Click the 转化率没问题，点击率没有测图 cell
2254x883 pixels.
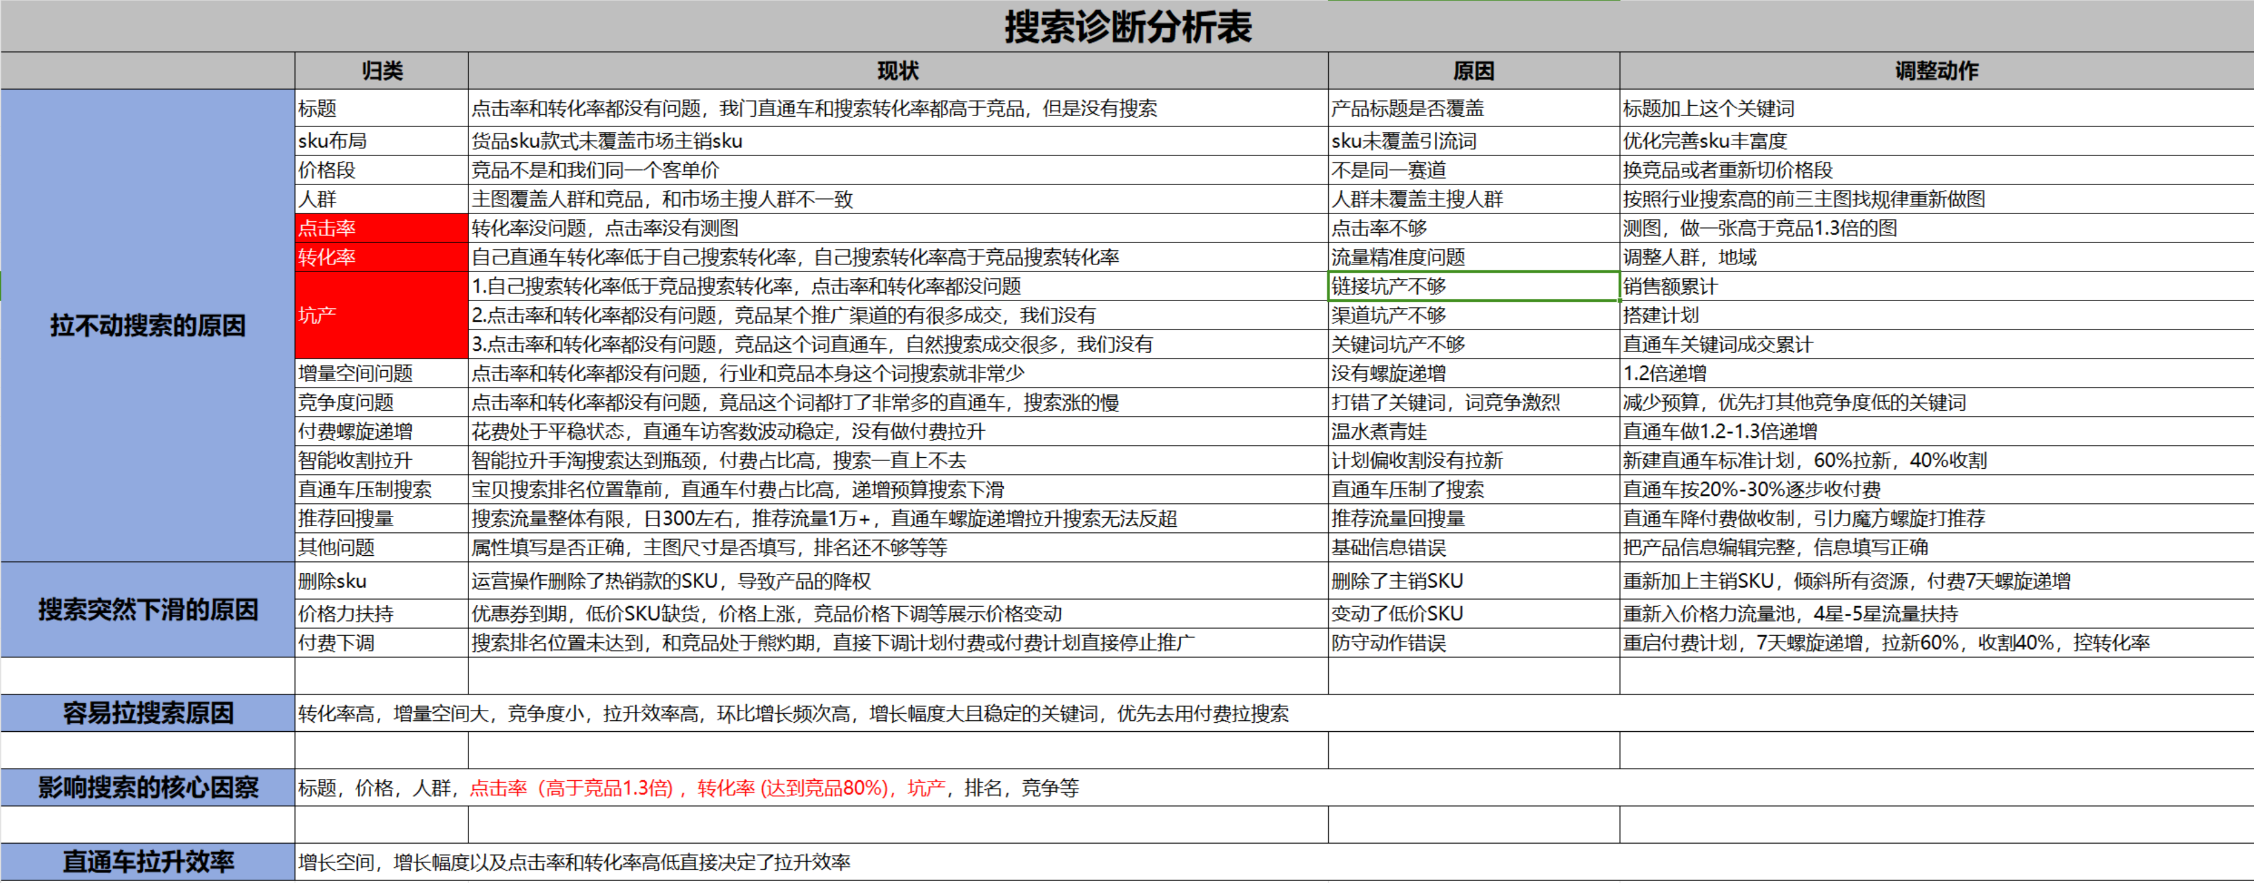tap(898, 227)
